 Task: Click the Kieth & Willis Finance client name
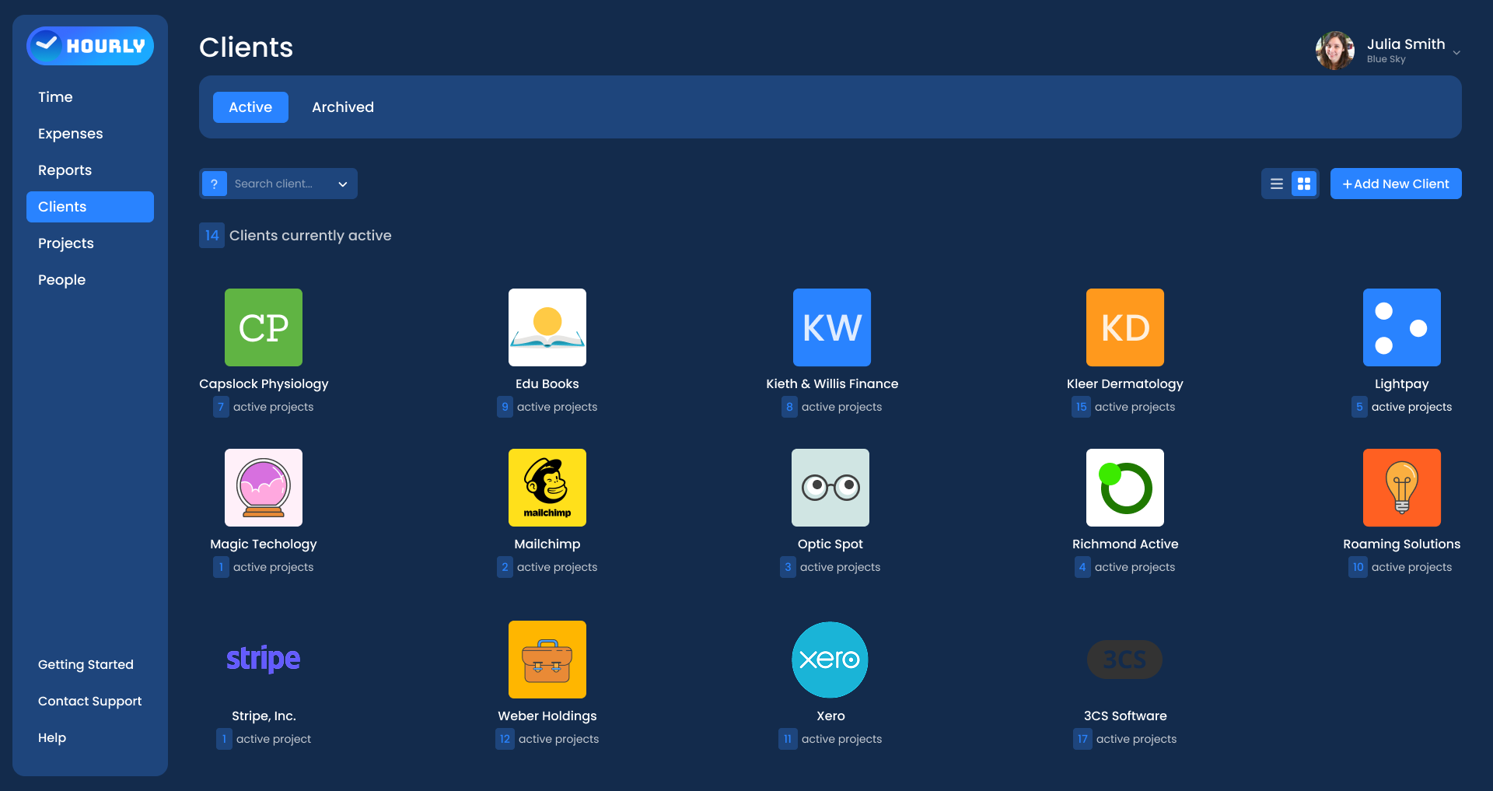coord(832,383)
